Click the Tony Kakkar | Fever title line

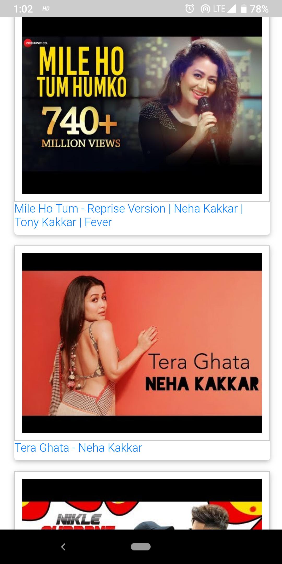click(x=63, y=222)
